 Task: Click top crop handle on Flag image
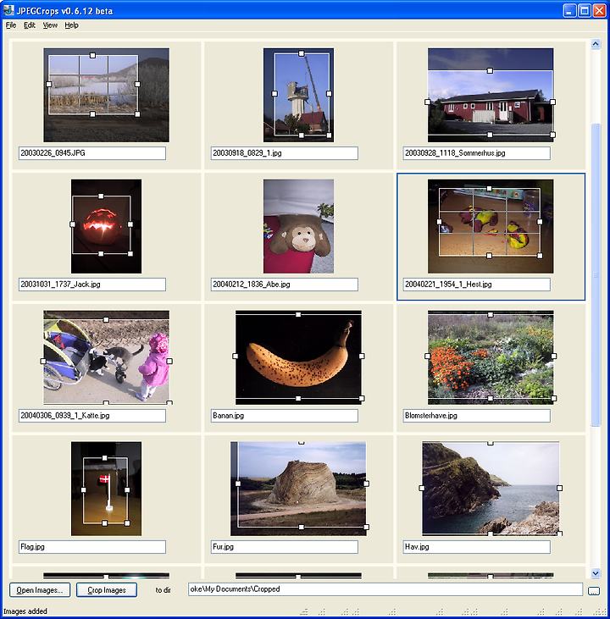[105, 458]
